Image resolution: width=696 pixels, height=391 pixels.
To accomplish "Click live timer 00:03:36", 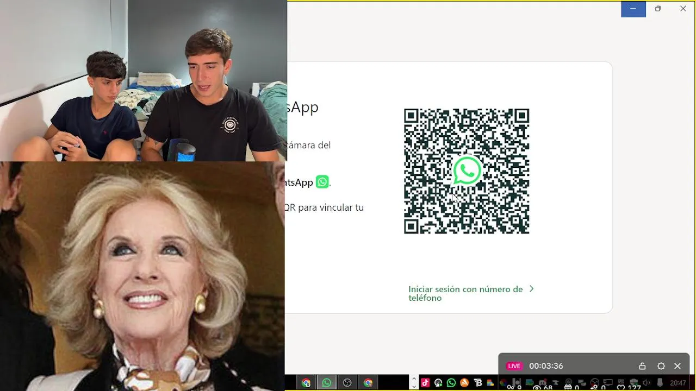I will point(546,366).
